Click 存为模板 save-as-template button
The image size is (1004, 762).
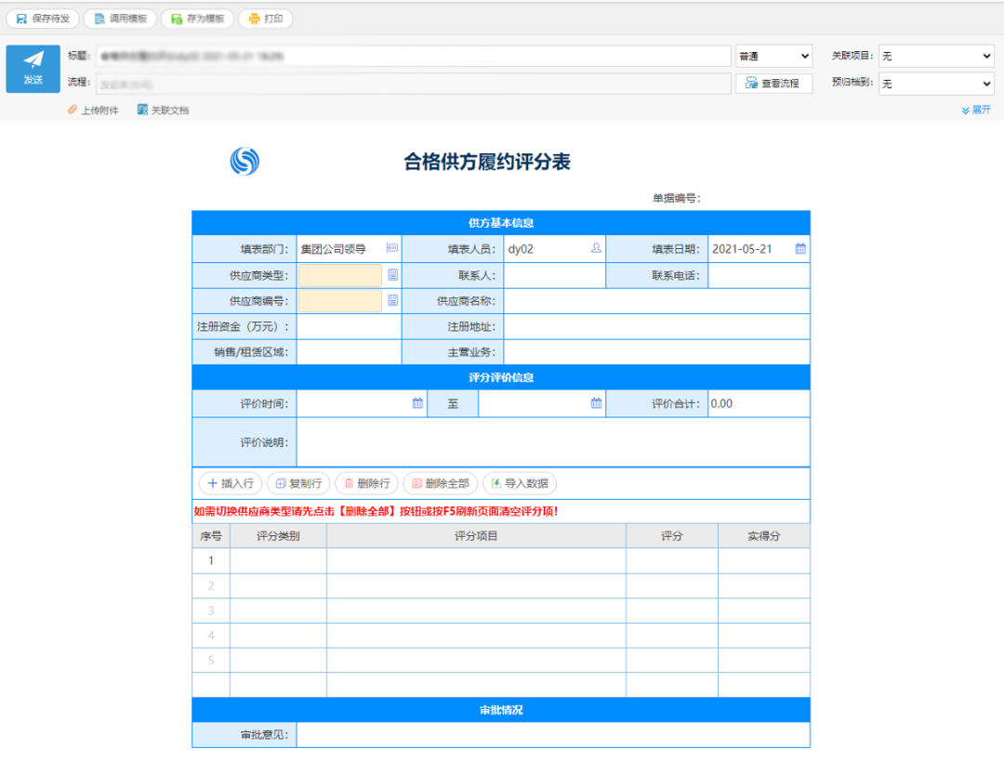coord(198,19)
